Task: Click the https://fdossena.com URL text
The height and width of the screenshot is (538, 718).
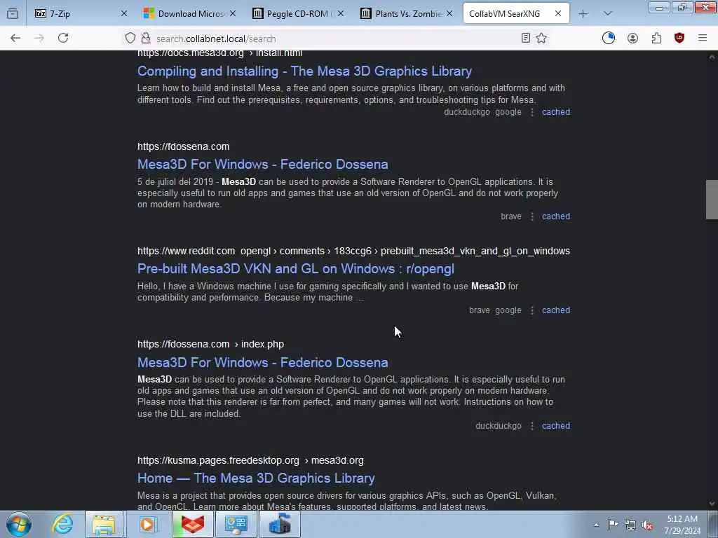Action: [x=183, y=146]
